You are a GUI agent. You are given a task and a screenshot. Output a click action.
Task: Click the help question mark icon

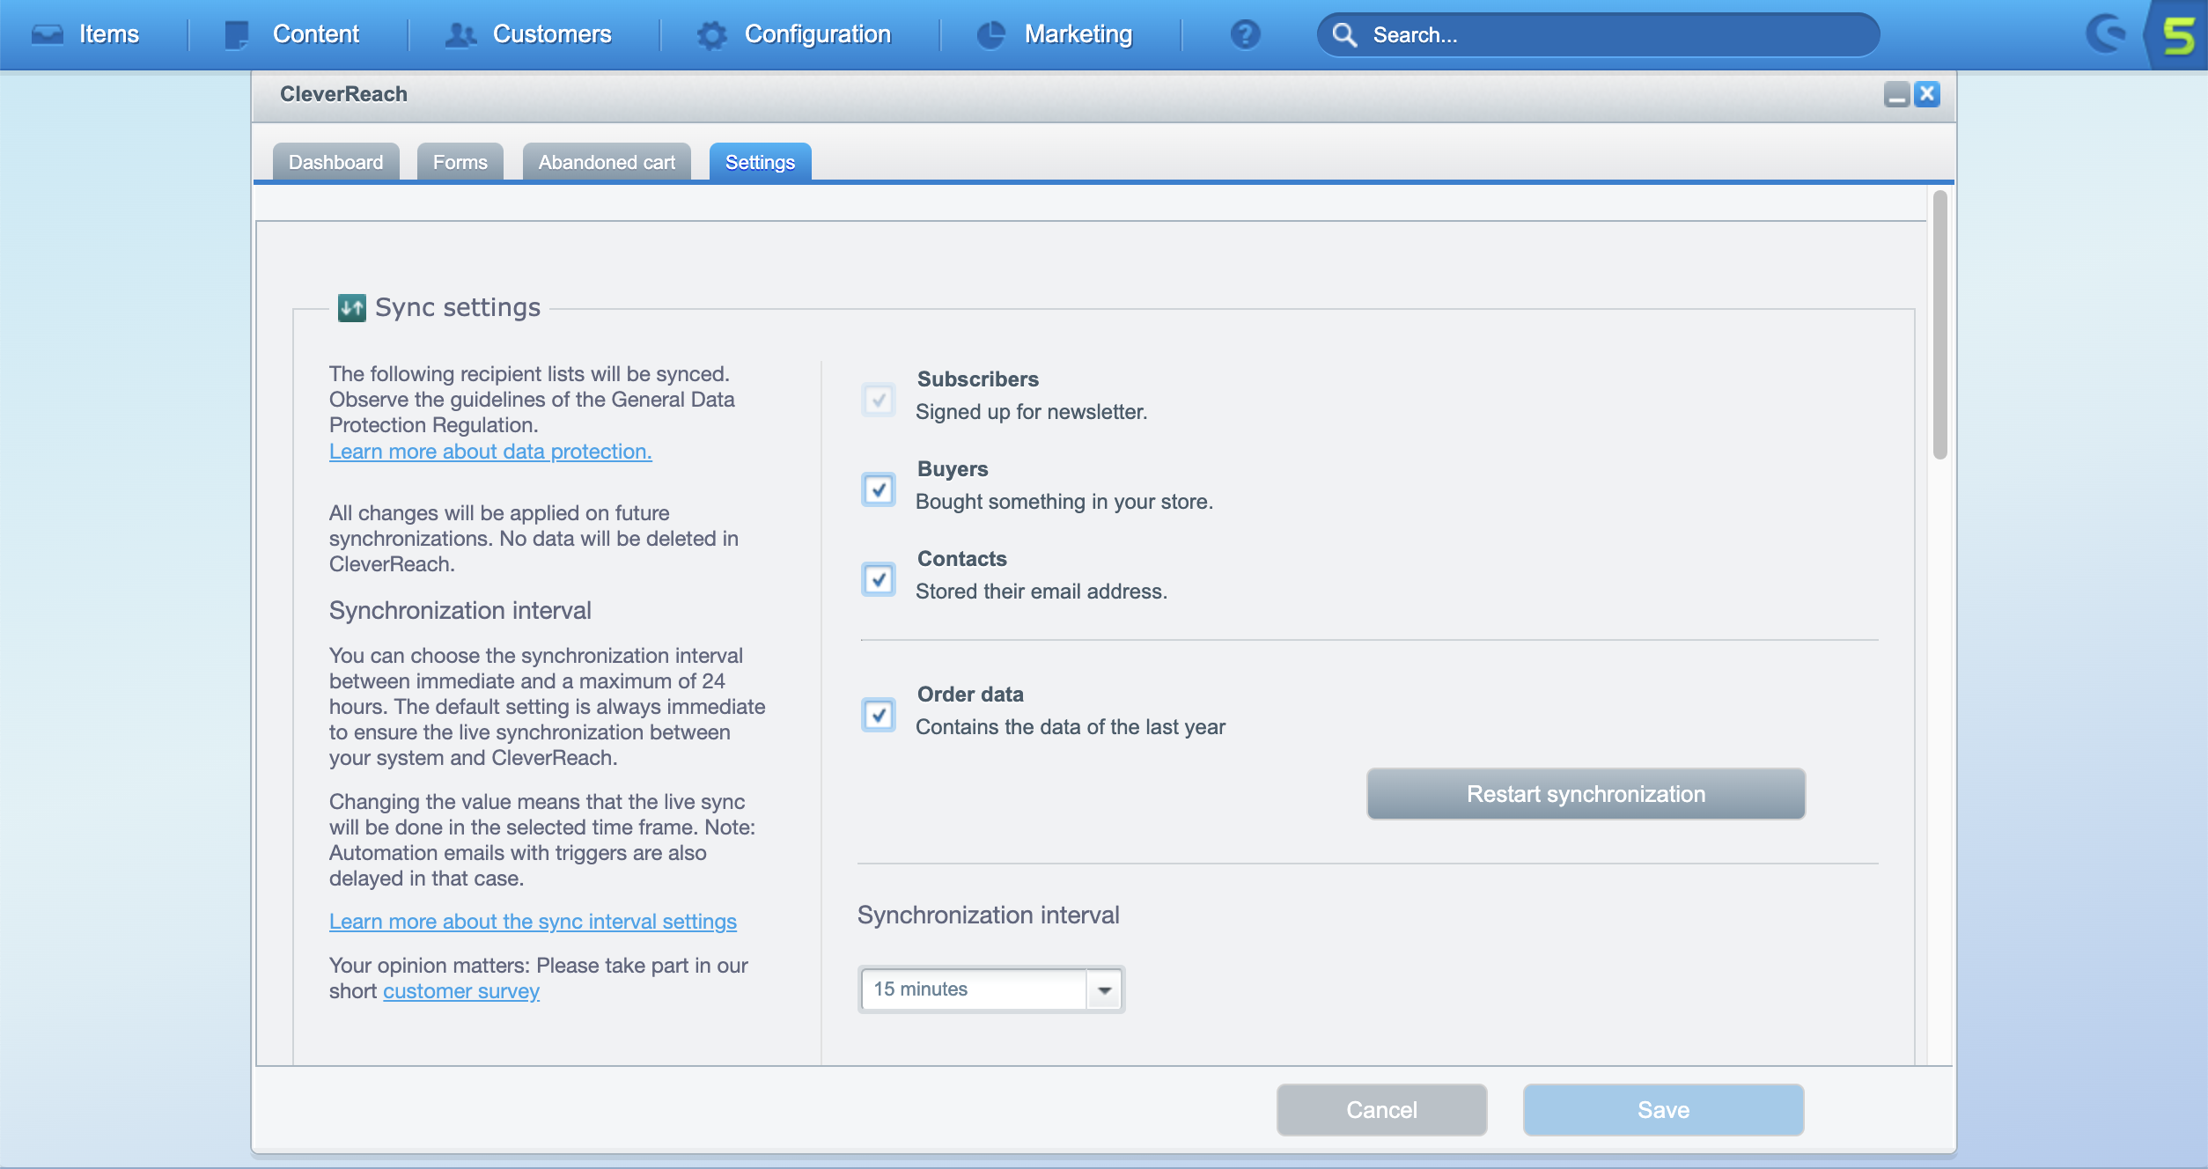[1245, 34]
